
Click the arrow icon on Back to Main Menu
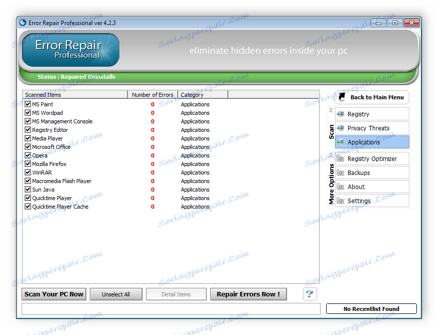[x=342, y=97]
